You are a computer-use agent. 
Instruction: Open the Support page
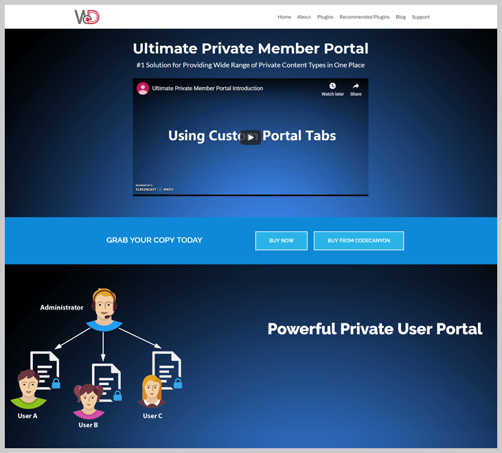[x=420, y=17]
